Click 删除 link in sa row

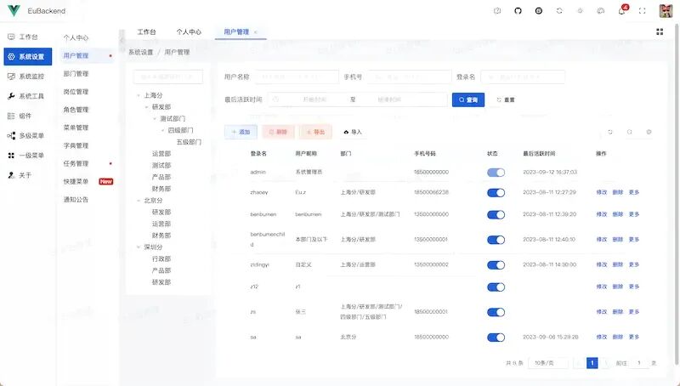click(618, 337)
